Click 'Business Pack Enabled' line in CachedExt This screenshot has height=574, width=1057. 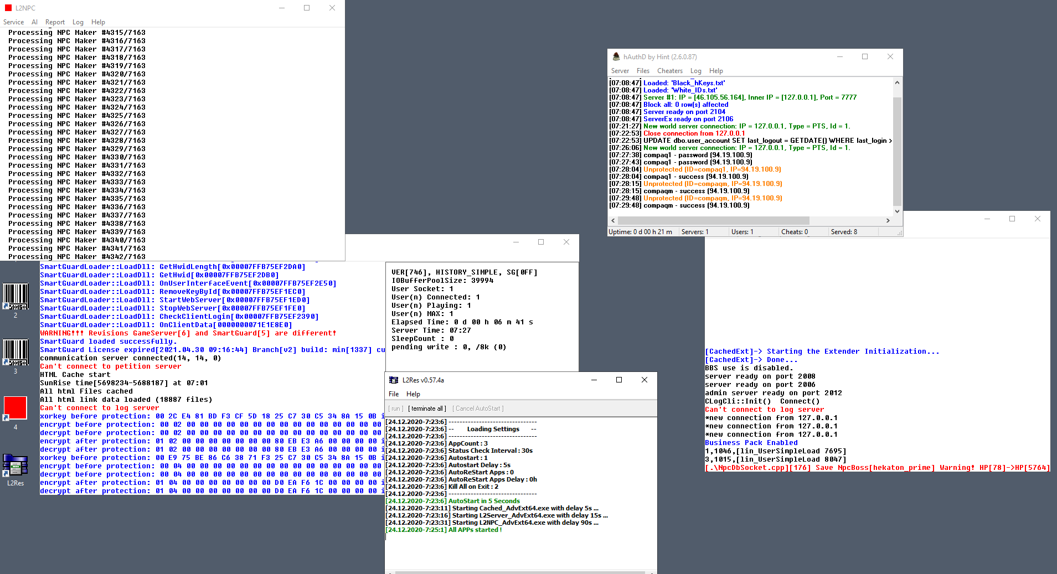coord(751,443)
